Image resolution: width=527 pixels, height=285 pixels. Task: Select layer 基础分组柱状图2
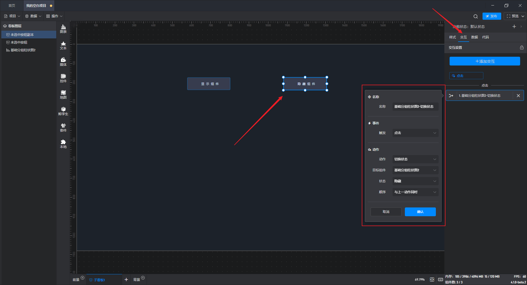pos(29,50)
